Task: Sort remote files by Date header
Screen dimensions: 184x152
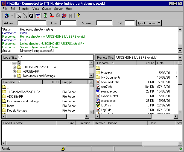Action: click(x=165, y=63)
